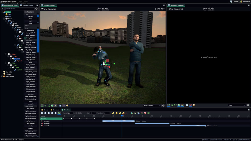Click the move gizmo icon in Secondary Viewport toolbar
The image size is (251, 141).
[x=169, y=105]
